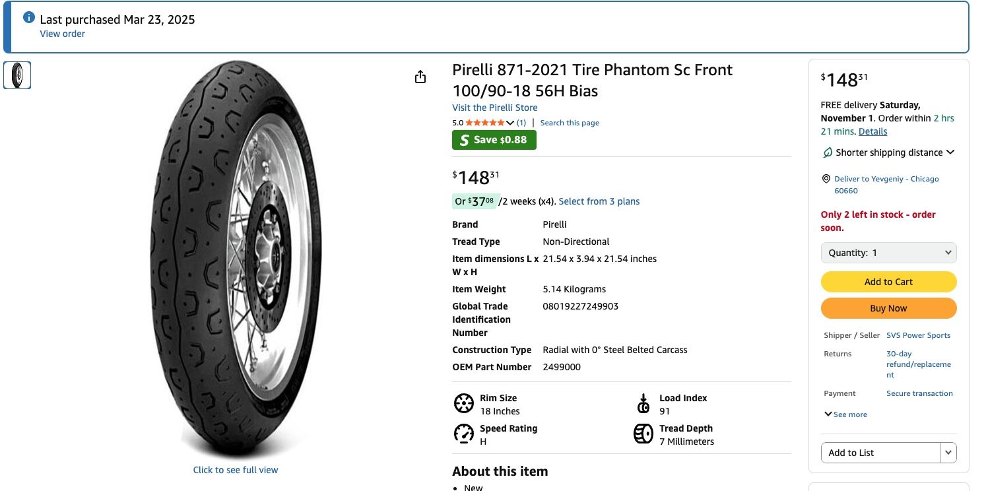The image size is (986, 491).
Task: Expand the Add to List arrow
Action: tap(948, 453)
